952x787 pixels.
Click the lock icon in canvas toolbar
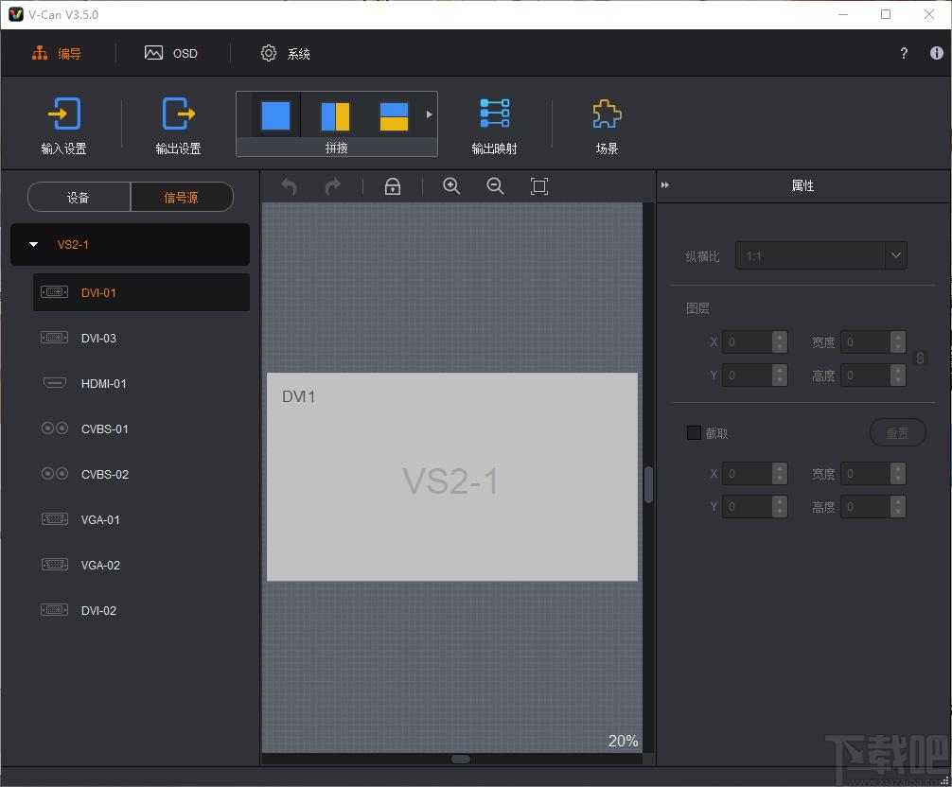[x=393, y=186]
